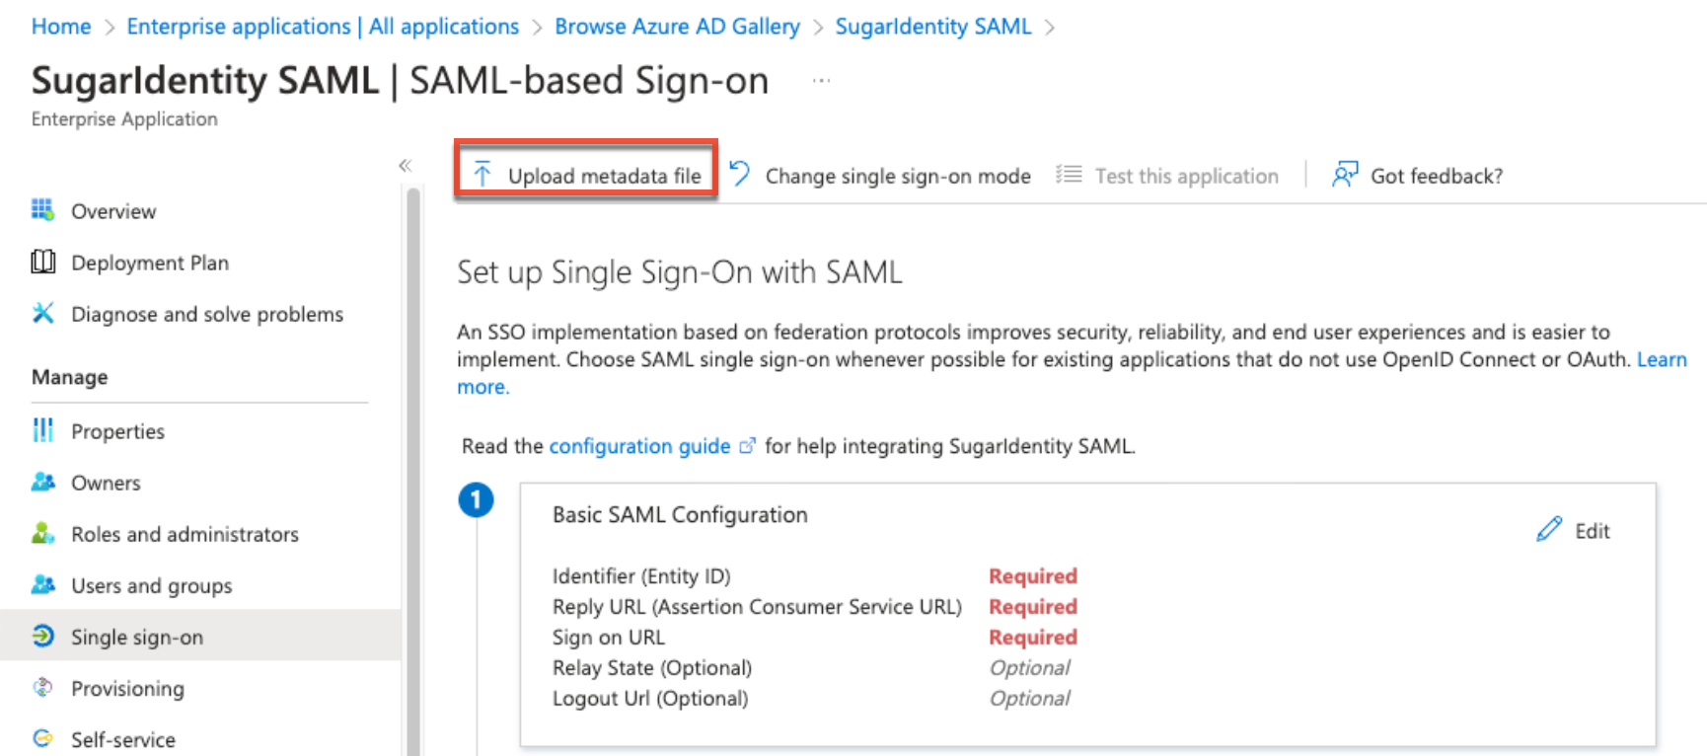Open the ellipsis menu next to the page title
Screen dimensions: 1707x756
(820, 79)
